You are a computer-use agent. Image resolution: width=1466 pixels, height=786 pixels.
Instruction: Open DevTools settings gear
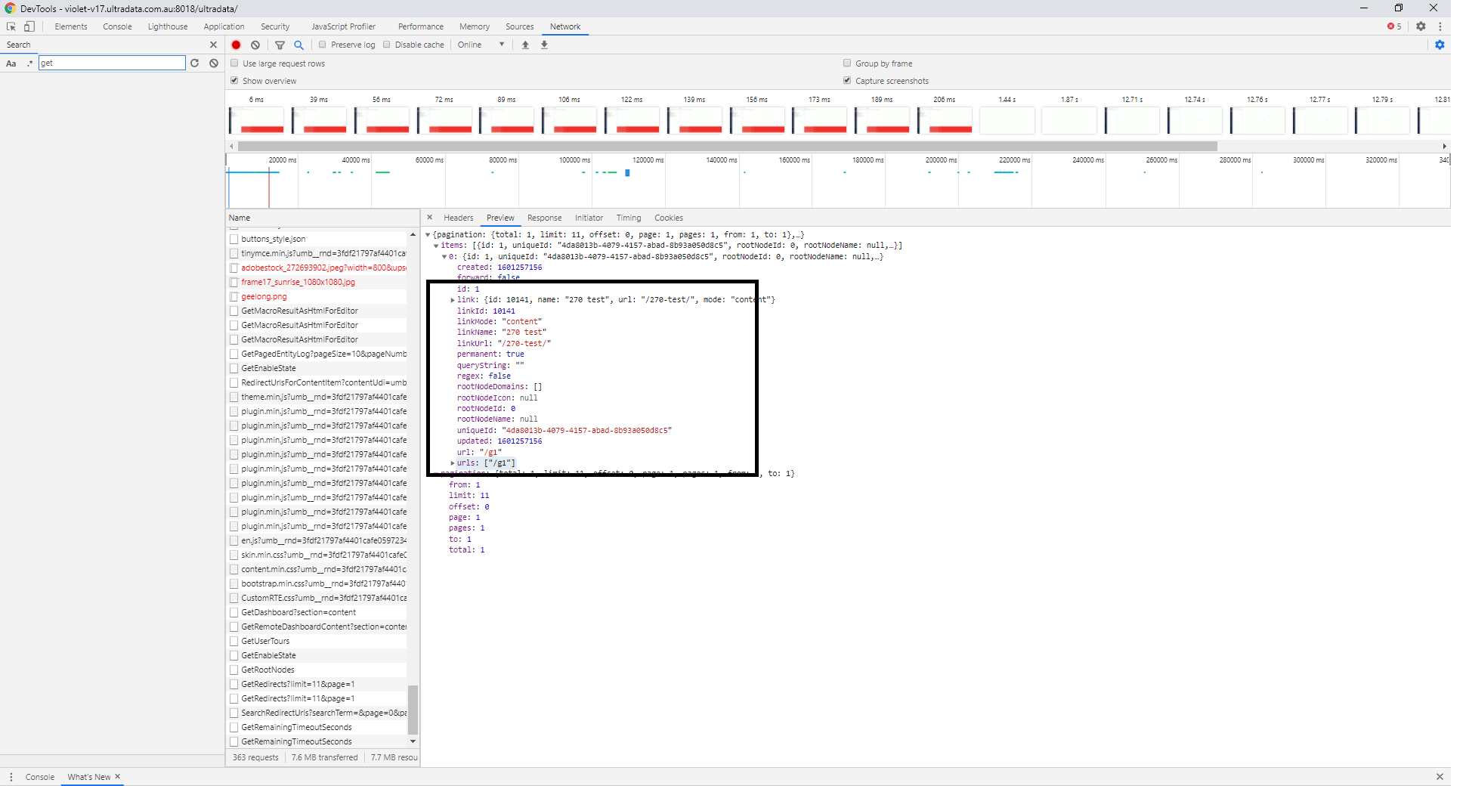click(1421, 26)
